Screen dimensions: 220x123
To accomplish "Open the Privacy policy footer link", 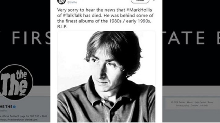I will tap(182, 106).
